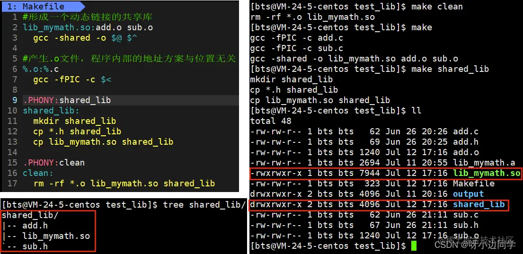This screenshot has height=254, width=523.
Task: Click the 'sub.h' file name in the listing
Action: (466, 225)
